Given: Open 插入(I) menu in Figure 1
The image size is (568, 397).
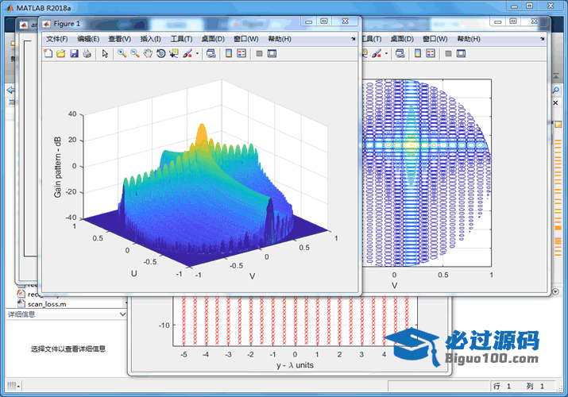Looking at the screenshot, I should point(150,39).
